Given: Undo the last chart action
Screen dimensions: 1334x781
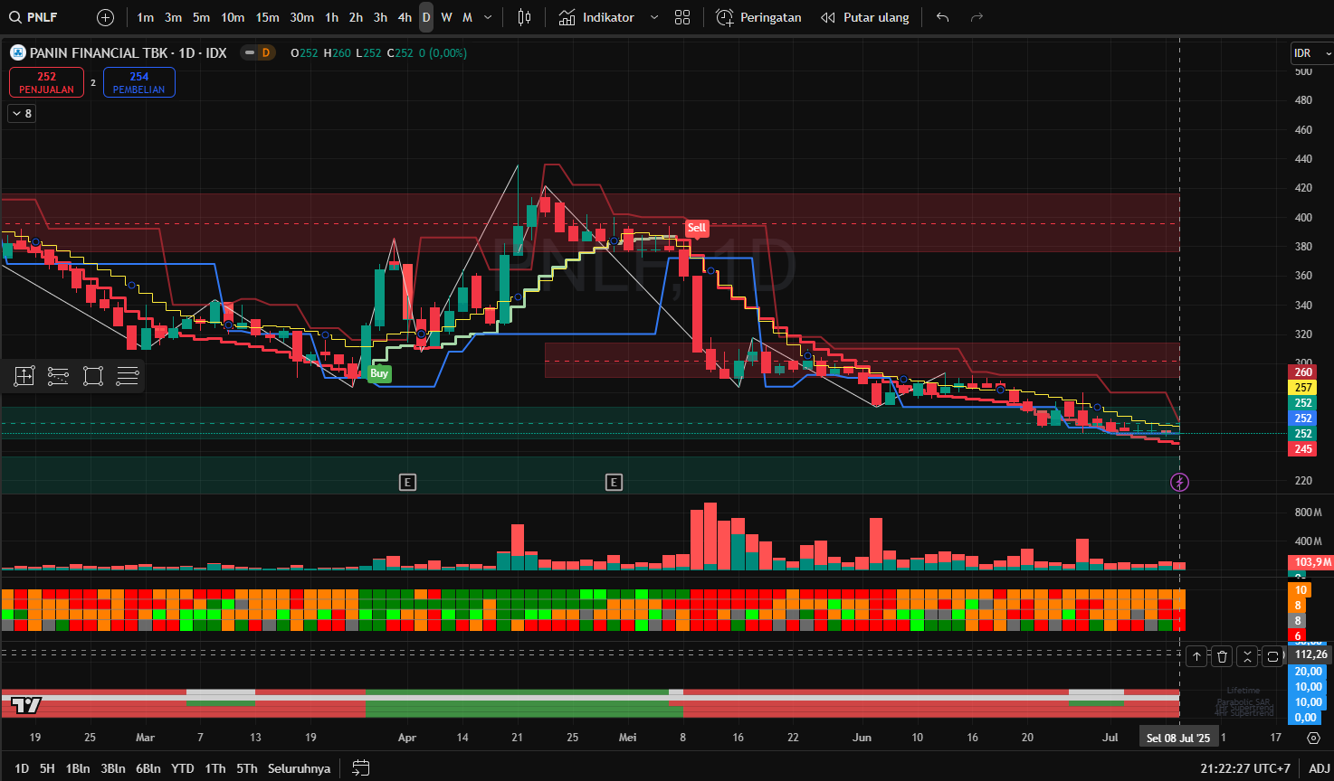Looking at the screenshot, I should click(942, 17).
